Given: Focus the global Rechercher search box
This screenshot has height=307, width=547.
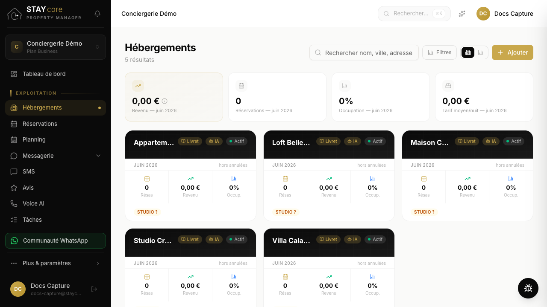Looking at the screenshot, I should coord(414,14).
